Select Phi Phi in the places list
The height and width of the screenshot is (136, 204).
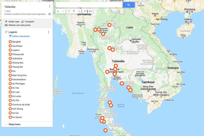(16, 100)
